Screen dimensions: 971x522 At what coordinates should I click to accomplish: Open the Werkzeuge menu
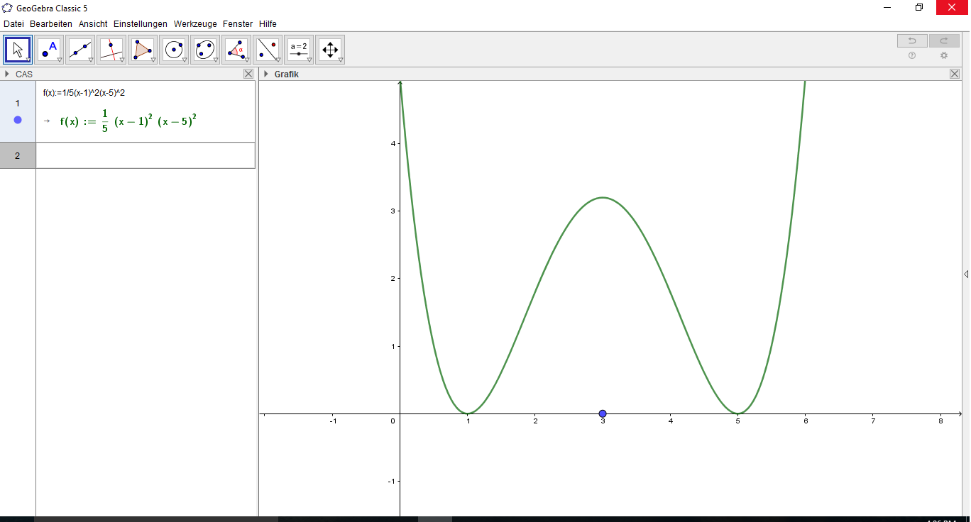point(195,23)
